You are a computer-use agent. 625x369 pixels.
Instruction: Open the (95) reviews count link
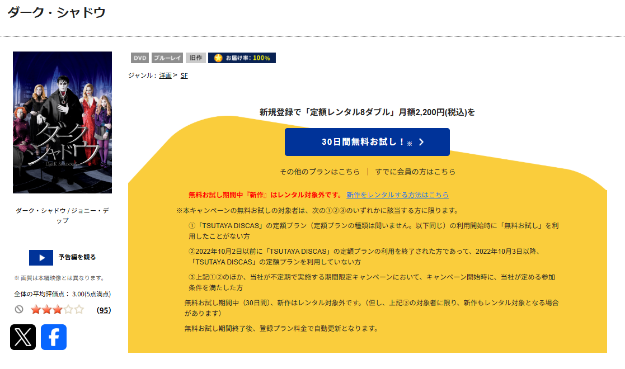(x=104, y=310)
